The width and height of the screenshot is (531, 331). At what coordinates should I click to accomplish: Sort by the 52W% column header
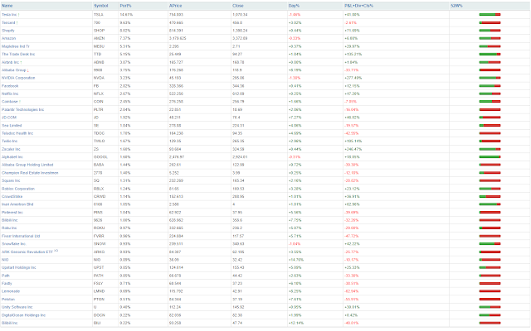point(456,6)
